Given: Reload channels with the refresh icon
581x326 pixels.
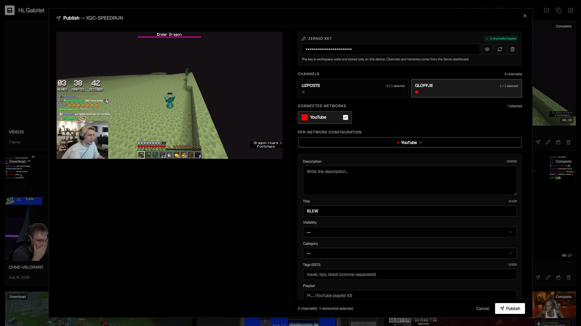Looking at the screenshot, I should point(500,49).
